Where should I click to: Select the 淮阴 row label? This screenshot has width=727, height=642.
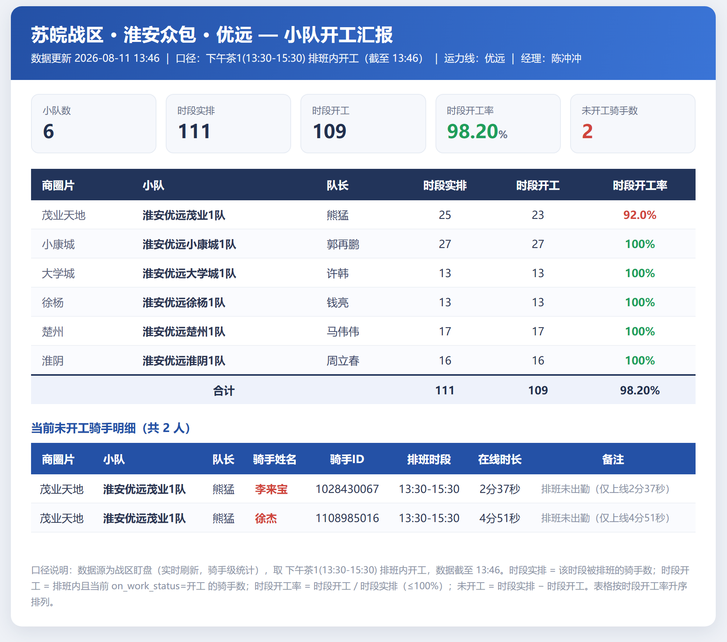53,361
